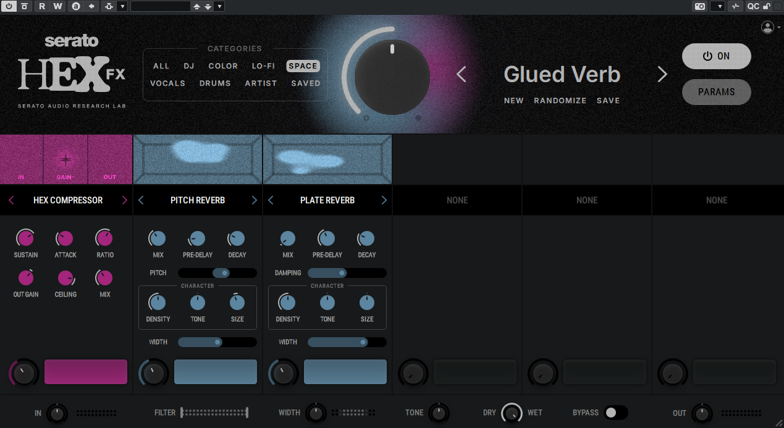784x428 pixels.
Task: Click the waveform pulse icon
Action: pyautogui.click(x=735, y=6)
